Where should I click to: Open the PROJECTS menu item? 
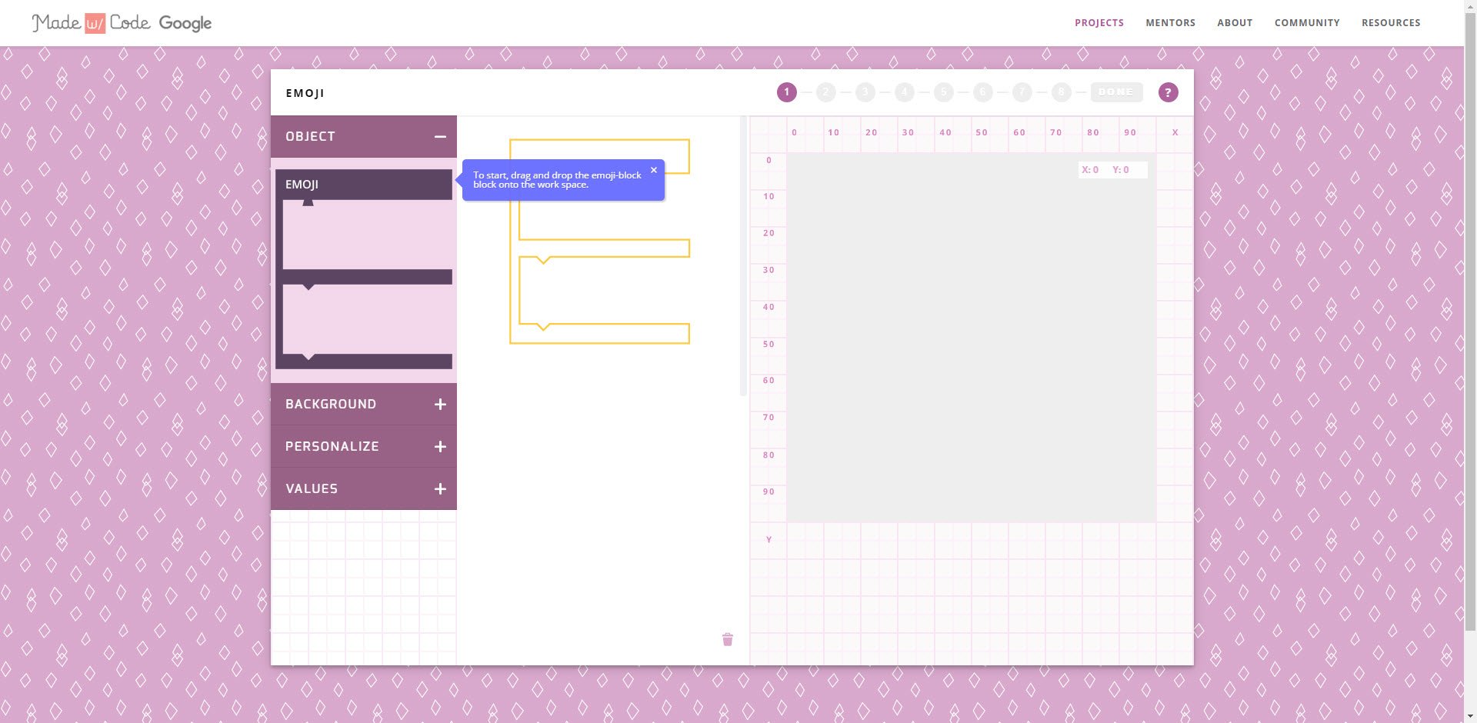click(1099, 23)
